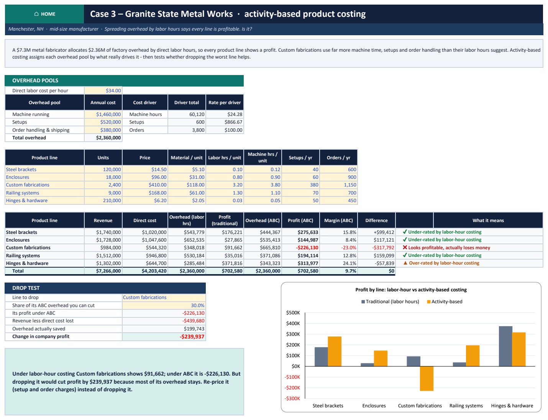Image resolution: width=548 pixels, height=420 pixels.
Task: Select Enclosures price cell $96.00
Action: click(145, 177)
